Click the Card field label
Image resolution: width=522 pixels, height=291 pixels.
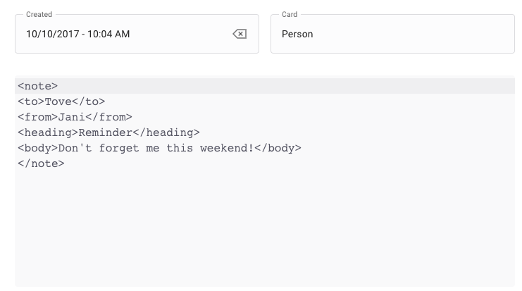290,14
